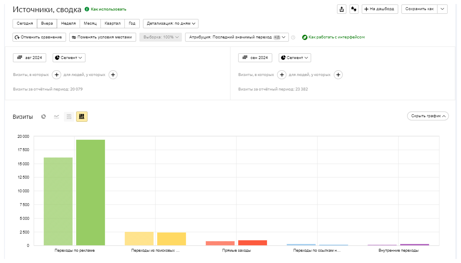The width and height of the screenshot is (461, 263).
Task: Open Атрибуция attribution model dropdown
Action: [237, 37]
